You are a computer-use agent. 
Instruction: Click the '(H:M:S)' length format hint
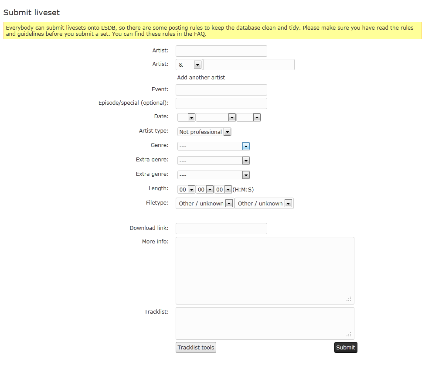tap(243, 189)
